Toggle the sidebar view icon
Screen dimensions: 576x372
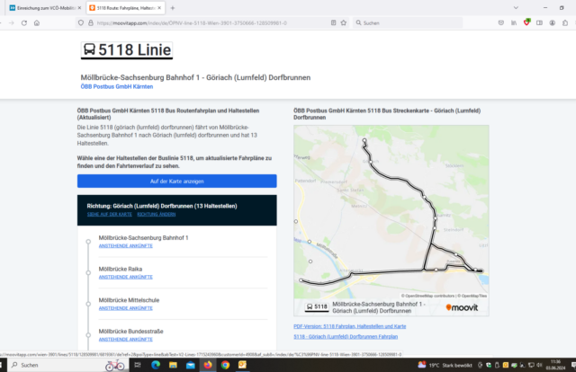pyautogui.click(x=539, y=22)
